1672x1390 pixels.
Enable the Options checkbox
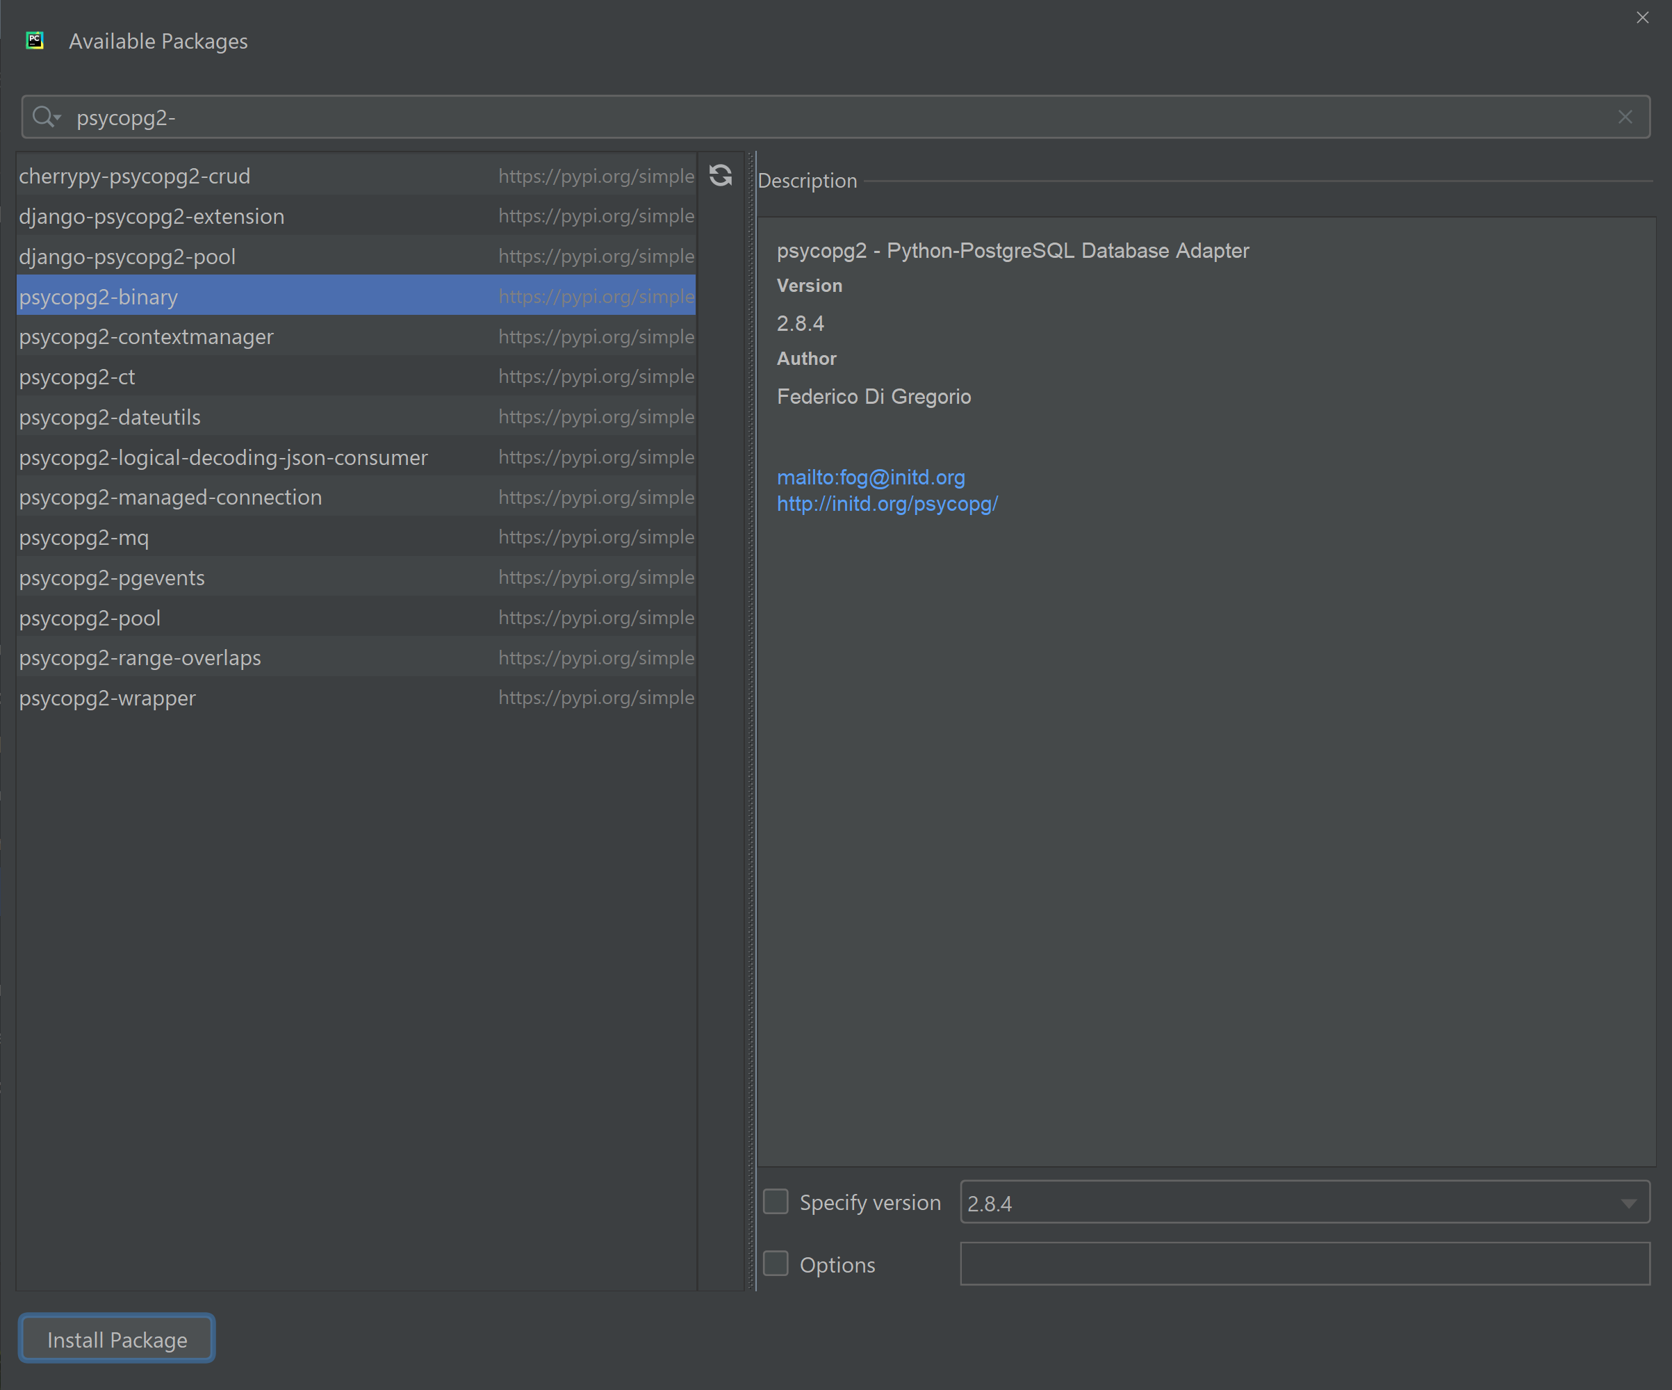[x=776, y=1264]
